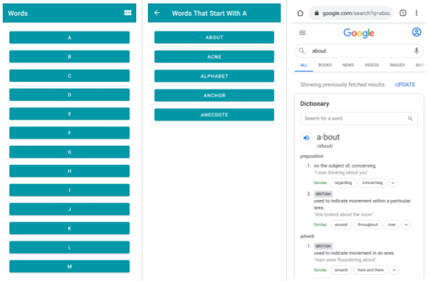The width and height of the screenshot is (430, 281).
Task: Open the Google hamburger menu
Action: [303, 33]
